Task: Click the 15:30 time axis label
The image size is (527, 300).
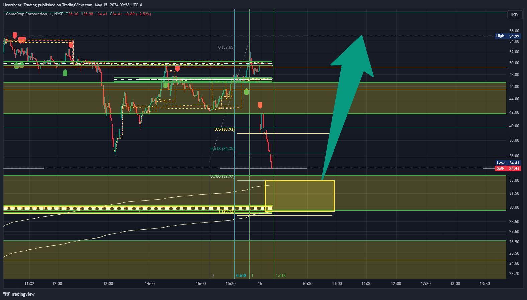Action: coord(230,284)
